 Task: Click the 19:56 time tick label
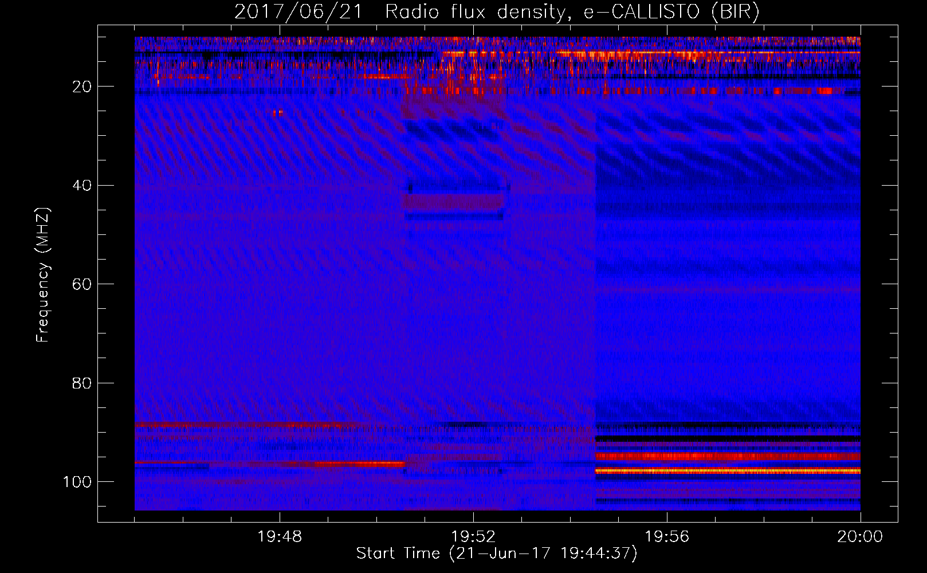tap(667, 537)
